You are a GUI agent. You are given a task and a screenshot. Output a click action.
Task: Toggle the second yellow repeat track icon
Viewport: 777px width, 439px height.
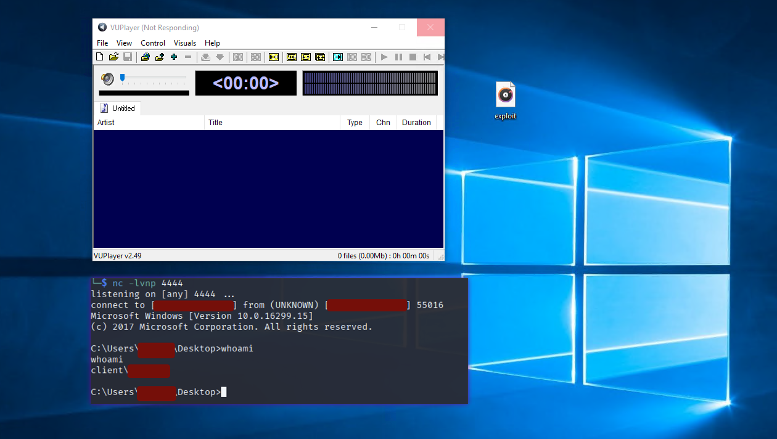[x=306, y=57]
